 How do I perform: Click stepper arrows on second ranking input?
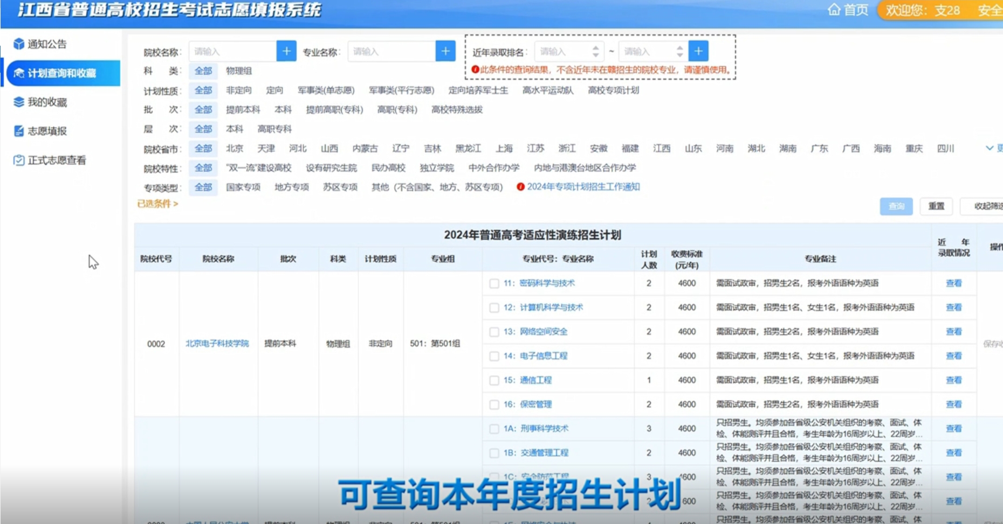[679, 51]
